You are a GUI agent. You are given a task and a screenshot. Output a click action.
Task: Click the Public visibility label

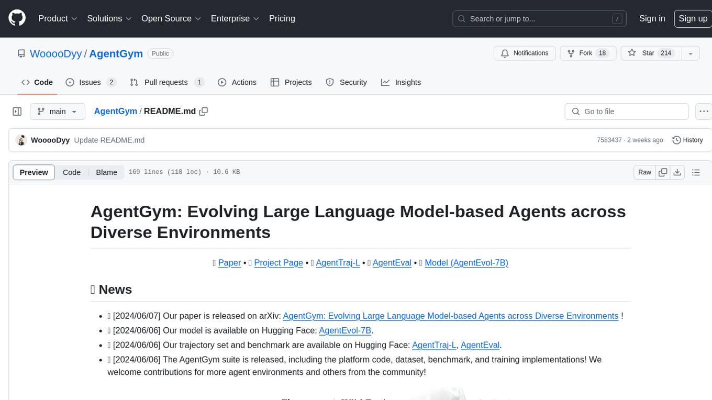pyautogui.click(x=160, y=53)
